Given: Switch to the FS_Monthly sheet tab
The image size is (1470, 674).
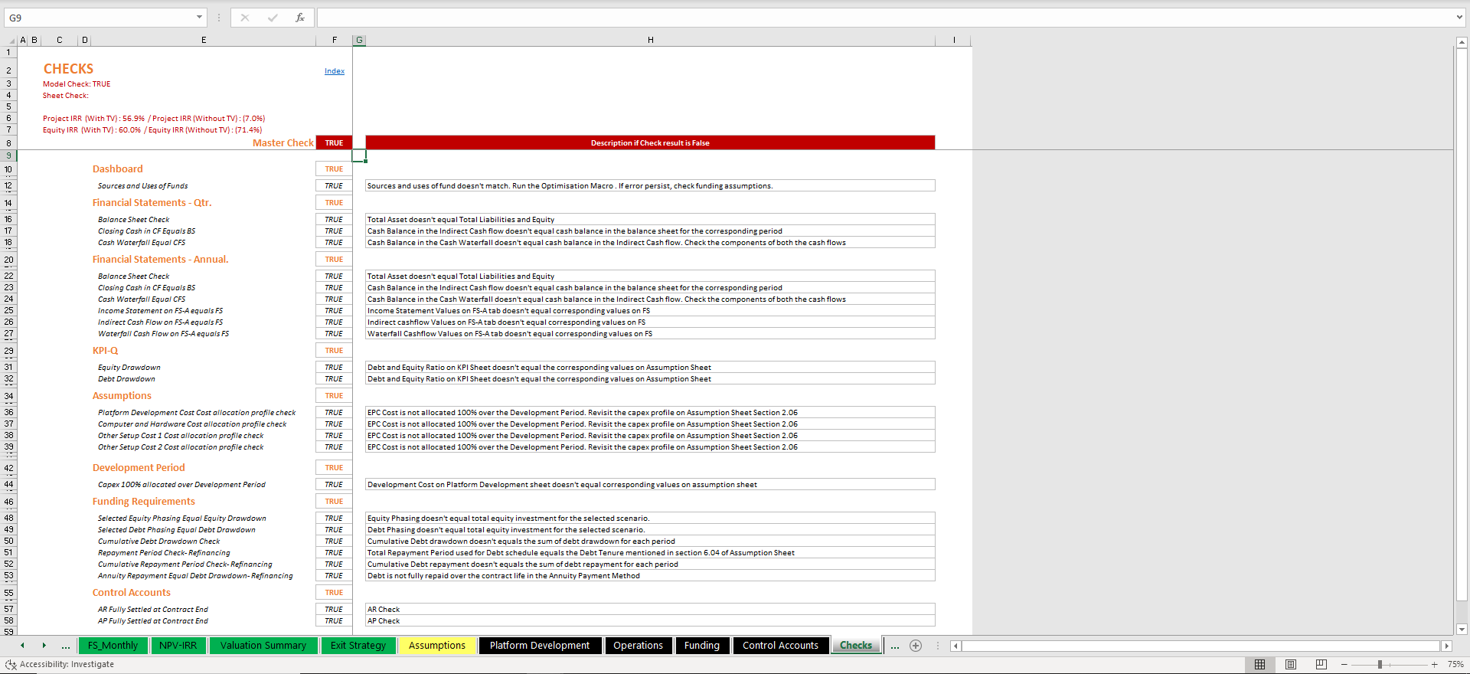Looking at the screenshot, I should coord(113,646).
